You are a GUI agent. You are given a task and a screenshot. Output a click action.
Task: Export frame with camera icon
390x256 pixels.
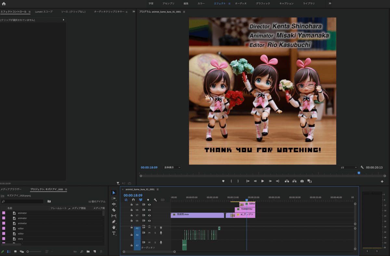click(302, 181)
